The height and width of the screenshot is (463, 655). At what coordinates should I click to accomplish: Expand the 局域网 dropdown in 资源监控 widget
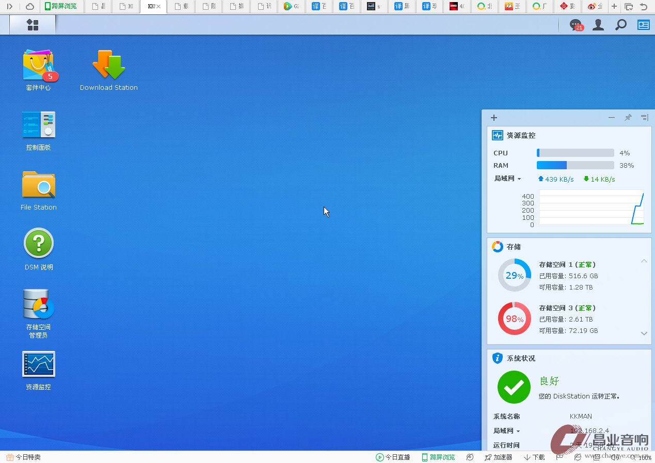coord(508,179)
